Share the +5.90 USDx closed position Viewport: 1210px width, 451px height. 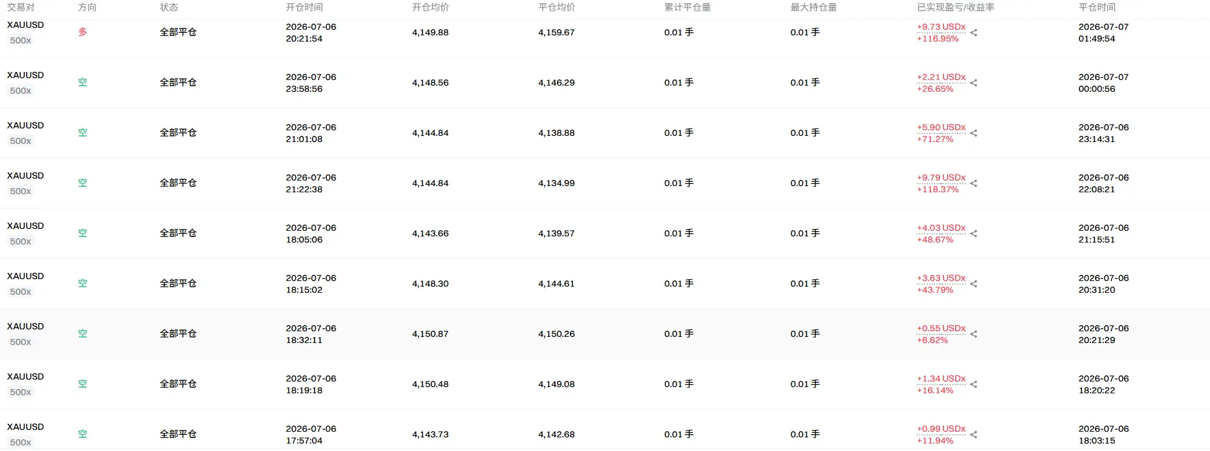tap(974, 133)
